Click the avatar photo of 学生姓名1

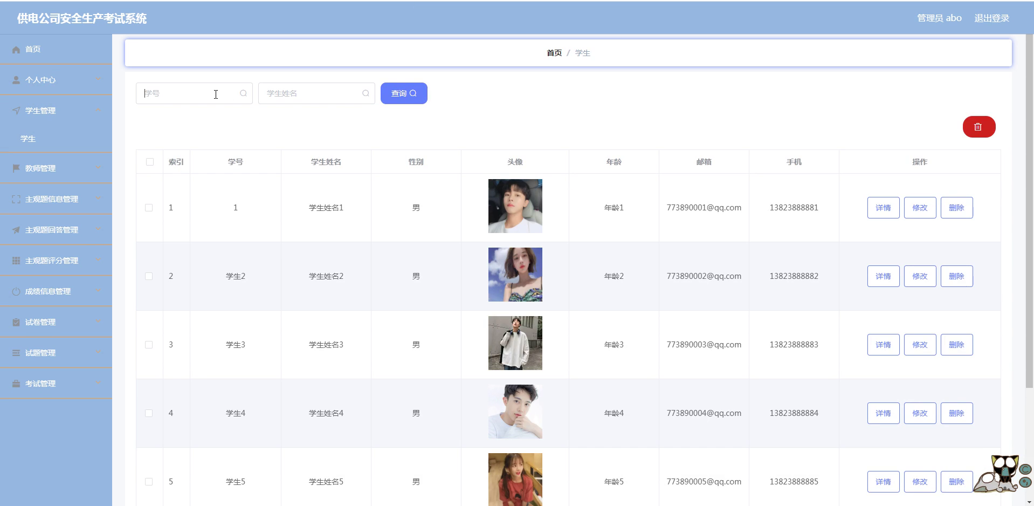pos(515,206)
